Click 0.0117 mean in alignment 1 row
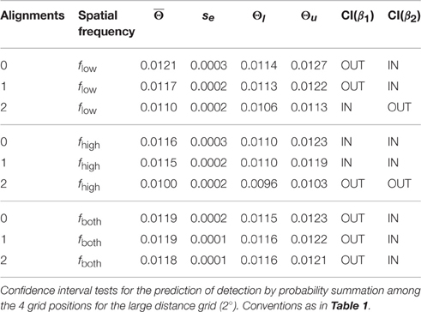The image size is (421, 312). [x=158, y=87]
